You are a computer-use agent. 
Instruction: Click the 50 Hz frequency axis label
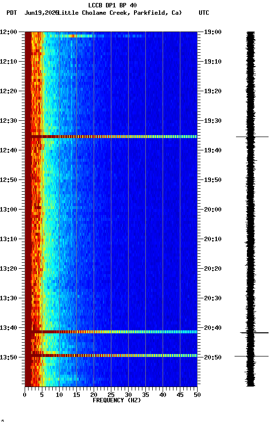[x=198, y=395]
